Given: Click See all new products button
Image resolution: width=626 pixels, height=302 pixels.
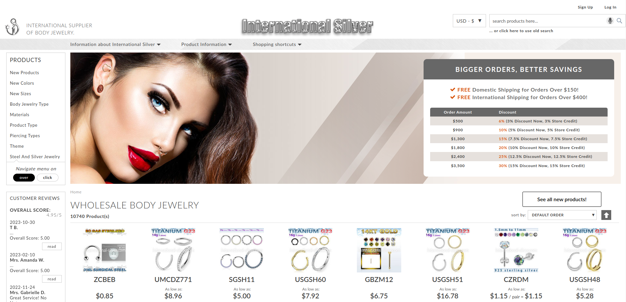Looking at the screenshot, I should pyautogui.click(x=562, y=199).
